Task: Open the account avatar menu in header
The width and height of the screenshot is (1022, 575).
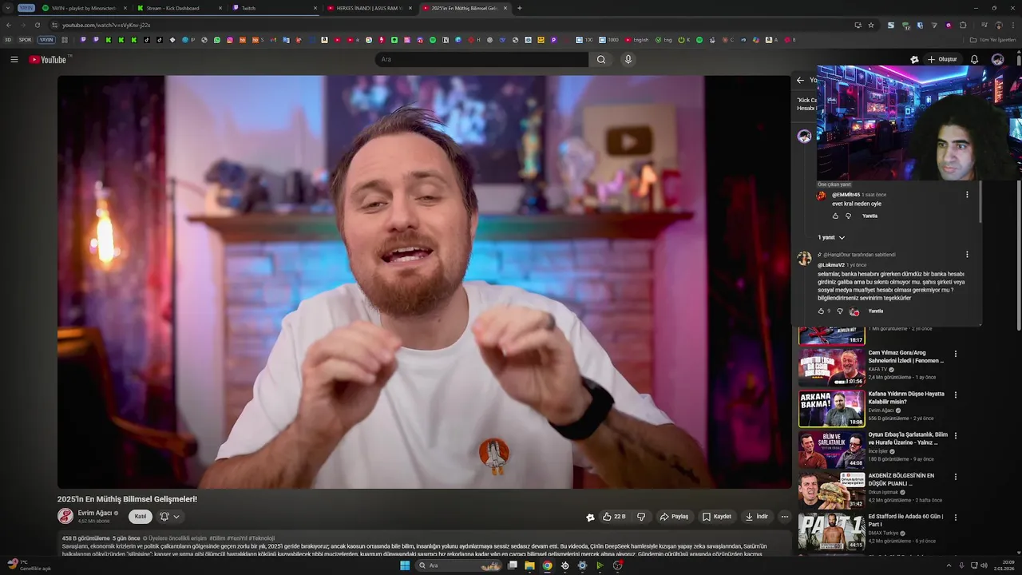Action: [997, 59]
